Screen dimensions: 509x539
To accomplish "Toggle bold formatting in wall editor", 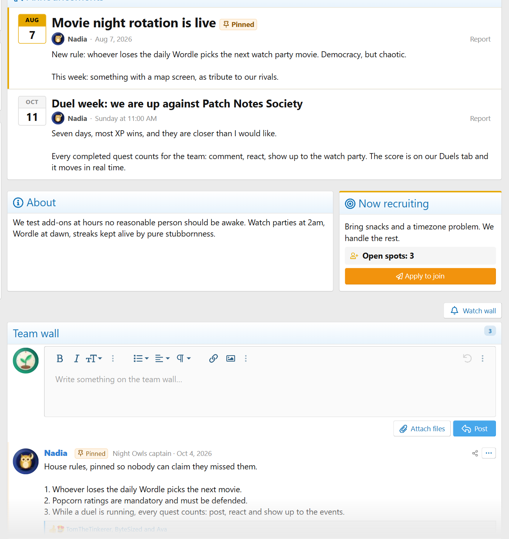I will [x=60, y=359].
